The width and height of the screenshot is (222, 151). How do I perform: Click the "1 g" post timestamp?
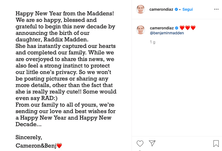[153, 42]
